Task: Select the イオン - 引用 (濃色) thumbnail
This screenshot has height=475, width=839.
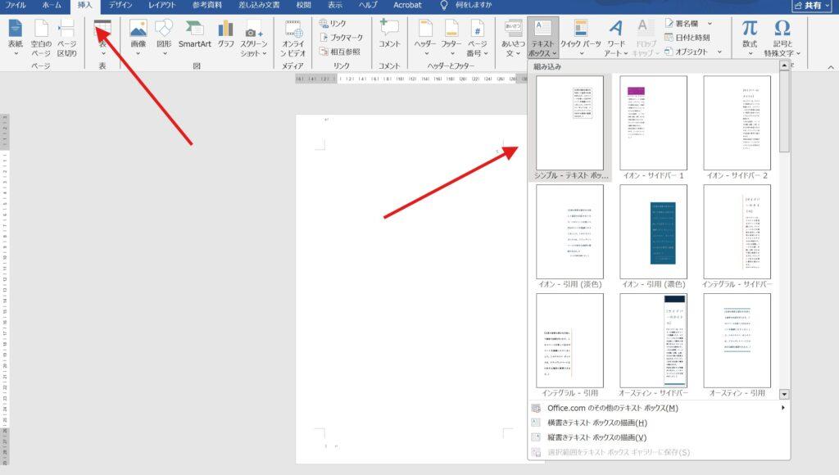Action: click(x=653, y=232)
